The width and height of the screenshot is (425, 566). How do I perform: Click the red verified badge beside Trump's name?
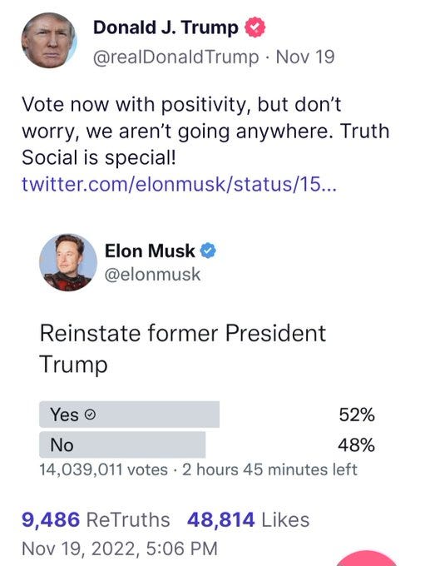point(255,27)
